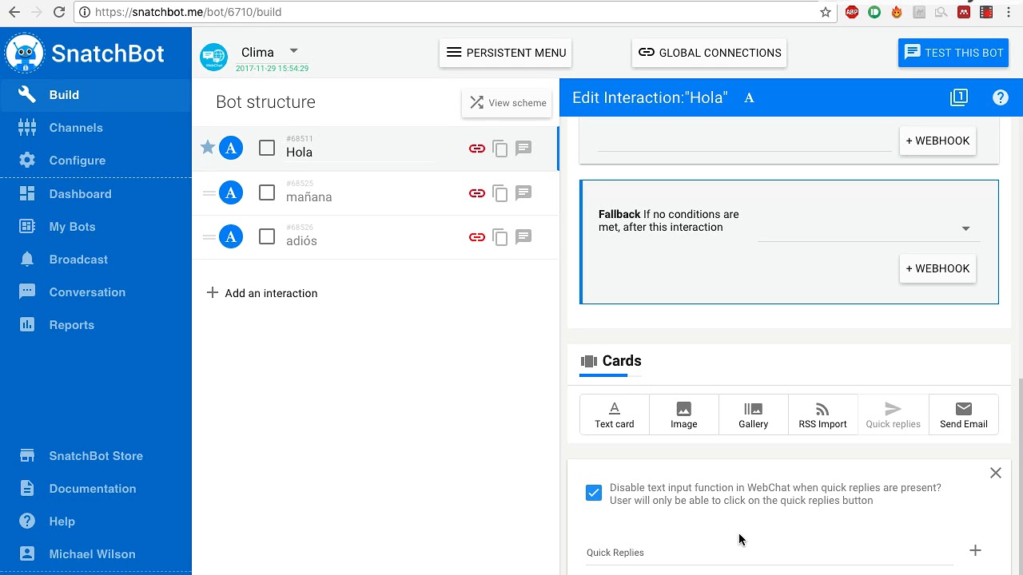Image resolution: width=1023 pixels, height=575 pixels.
Task: Go to Channels in the sidebar
Action: coord(76,128)
